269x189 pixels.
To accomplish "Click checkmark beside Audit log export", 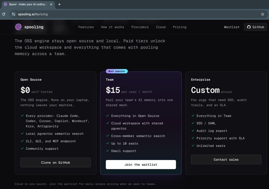I will [x=193, y=130].
